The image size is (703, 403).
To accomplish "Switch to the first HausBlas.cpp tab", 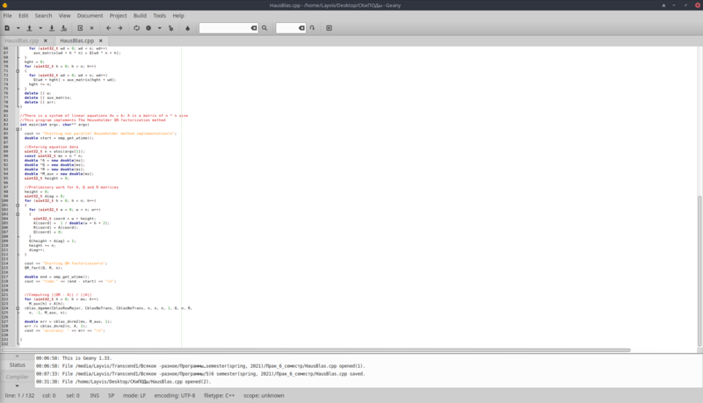I will [x=21, y=40].
